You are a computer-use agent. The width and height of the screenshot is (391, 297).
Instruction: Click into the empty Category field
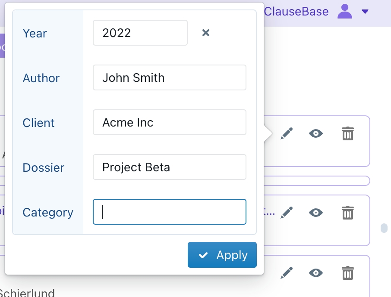170,212
